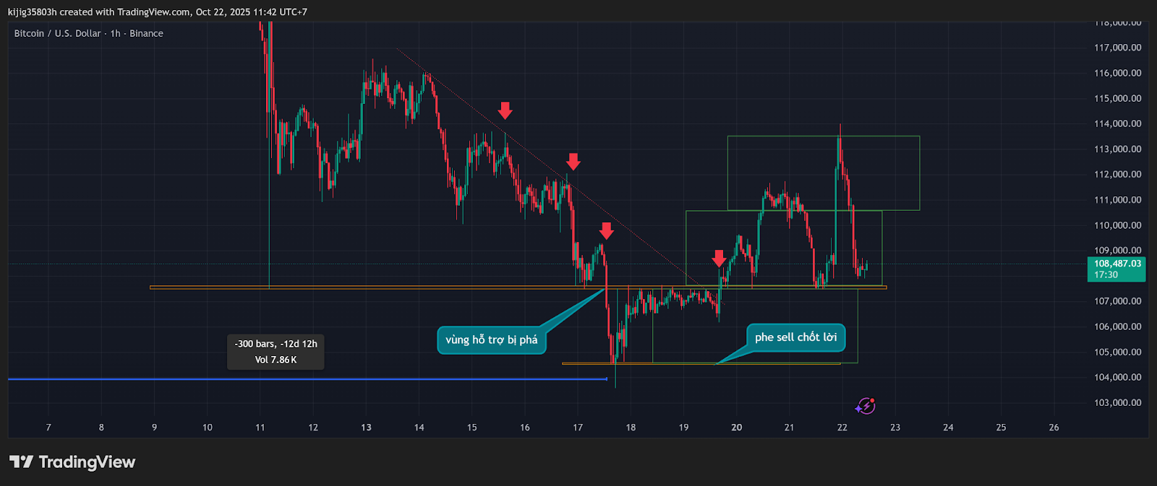Select the "vùng hỗ trợ bị phá" callout

pyautogui.click(x=491, y=339)
